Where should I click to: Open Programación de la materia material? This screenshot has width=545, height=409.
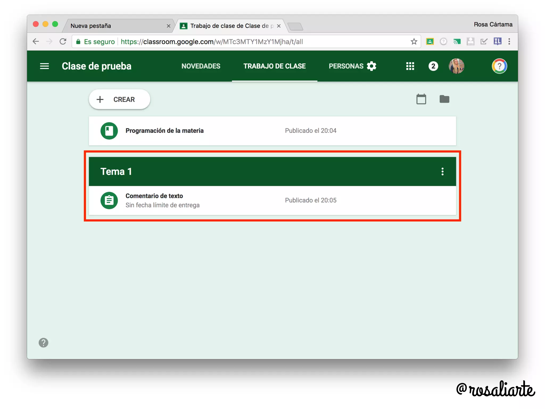coord(164,131)
